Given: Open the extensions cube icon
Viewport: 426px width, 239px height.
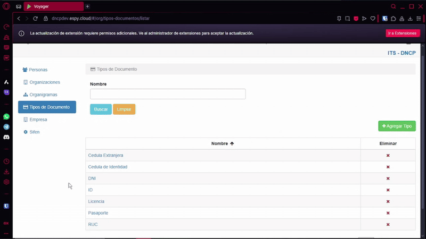Looking at the screenshot, I should tap(394, 19).
